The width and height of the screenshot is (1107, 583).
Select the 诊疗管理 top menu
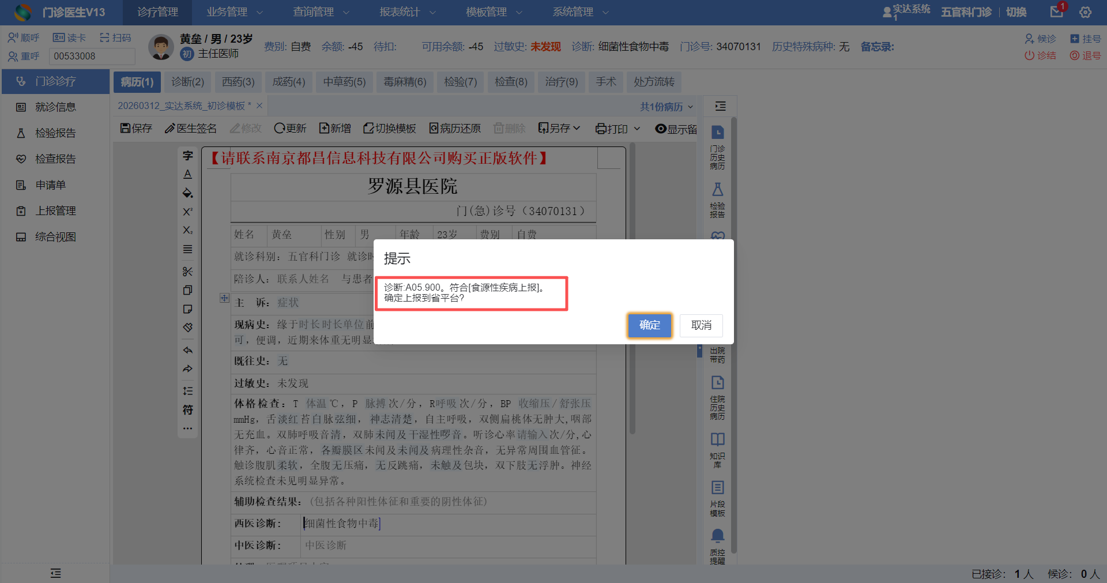click(157, 12)
